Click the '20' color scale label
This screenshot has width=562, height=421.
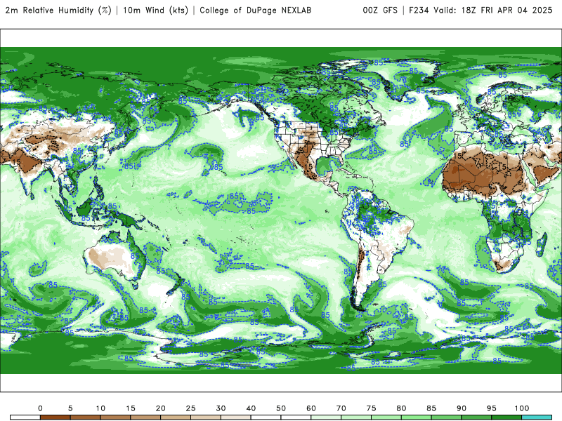click(161, 408)
